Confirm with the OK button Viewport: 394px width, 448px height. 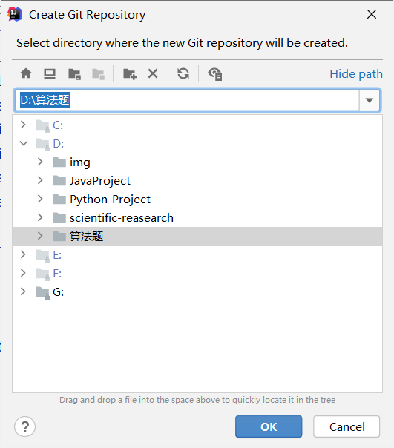269,426
